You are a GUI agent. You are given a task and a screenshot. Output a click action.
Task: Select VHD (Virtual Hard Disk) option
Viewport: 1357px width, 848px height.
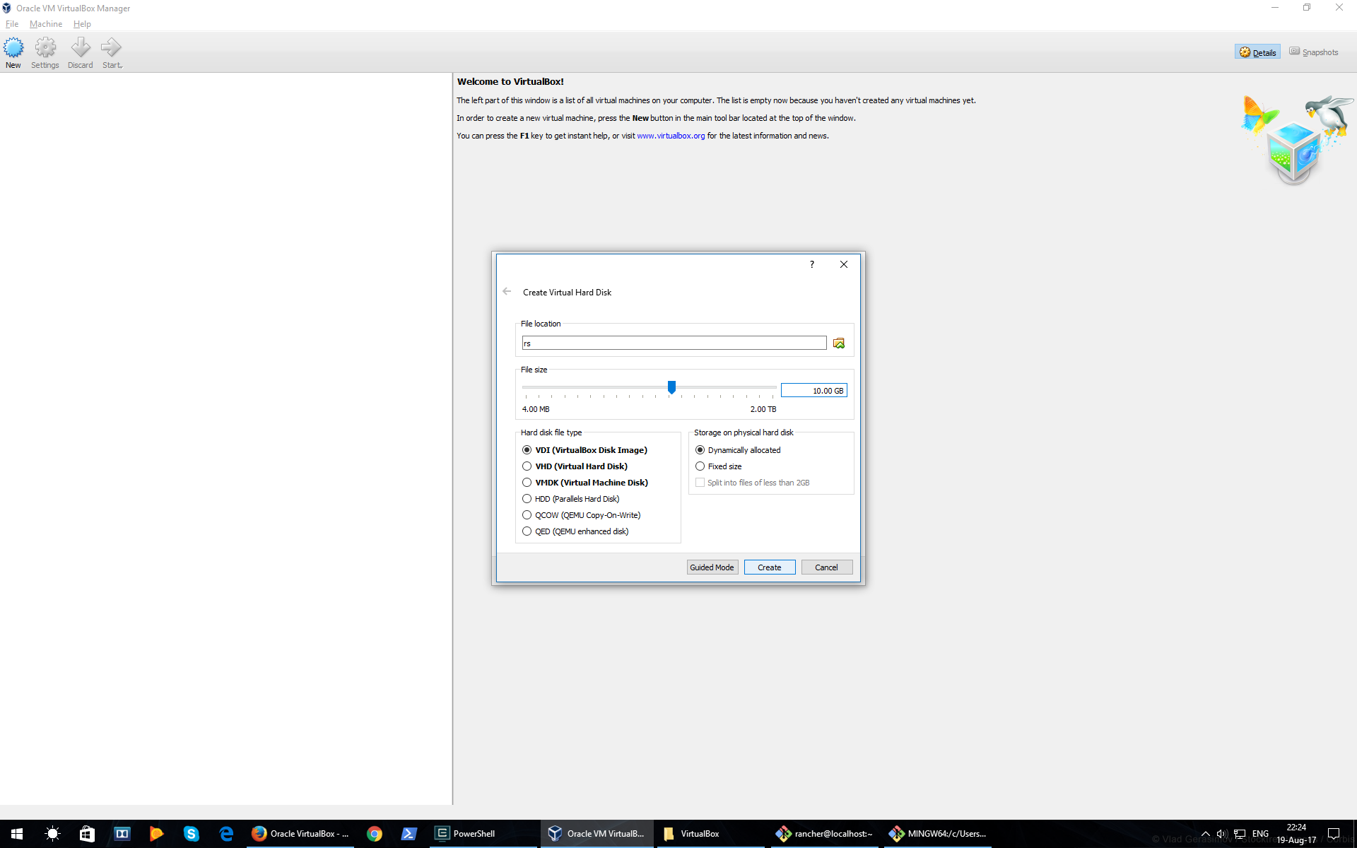click(x=527, y=466)
